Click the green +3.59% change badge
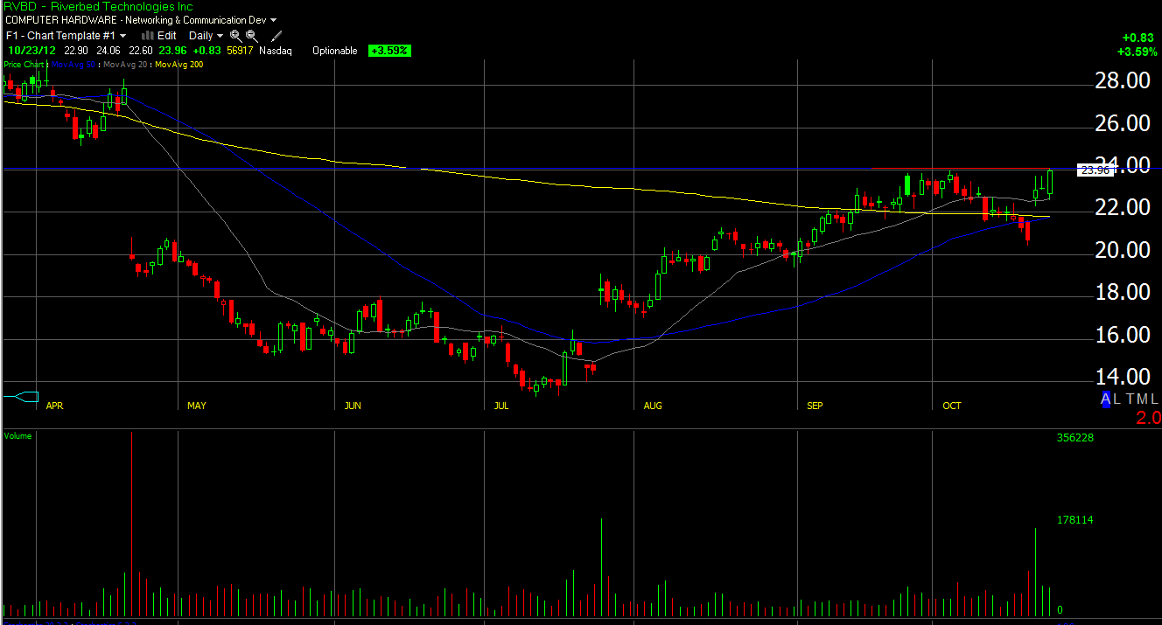The width and height of the screenshot is (1162, 625). click(389, 51)
